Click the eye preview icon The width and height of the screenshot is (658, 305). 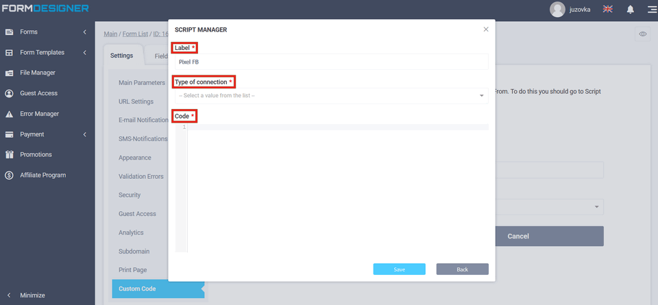(642, 34)
